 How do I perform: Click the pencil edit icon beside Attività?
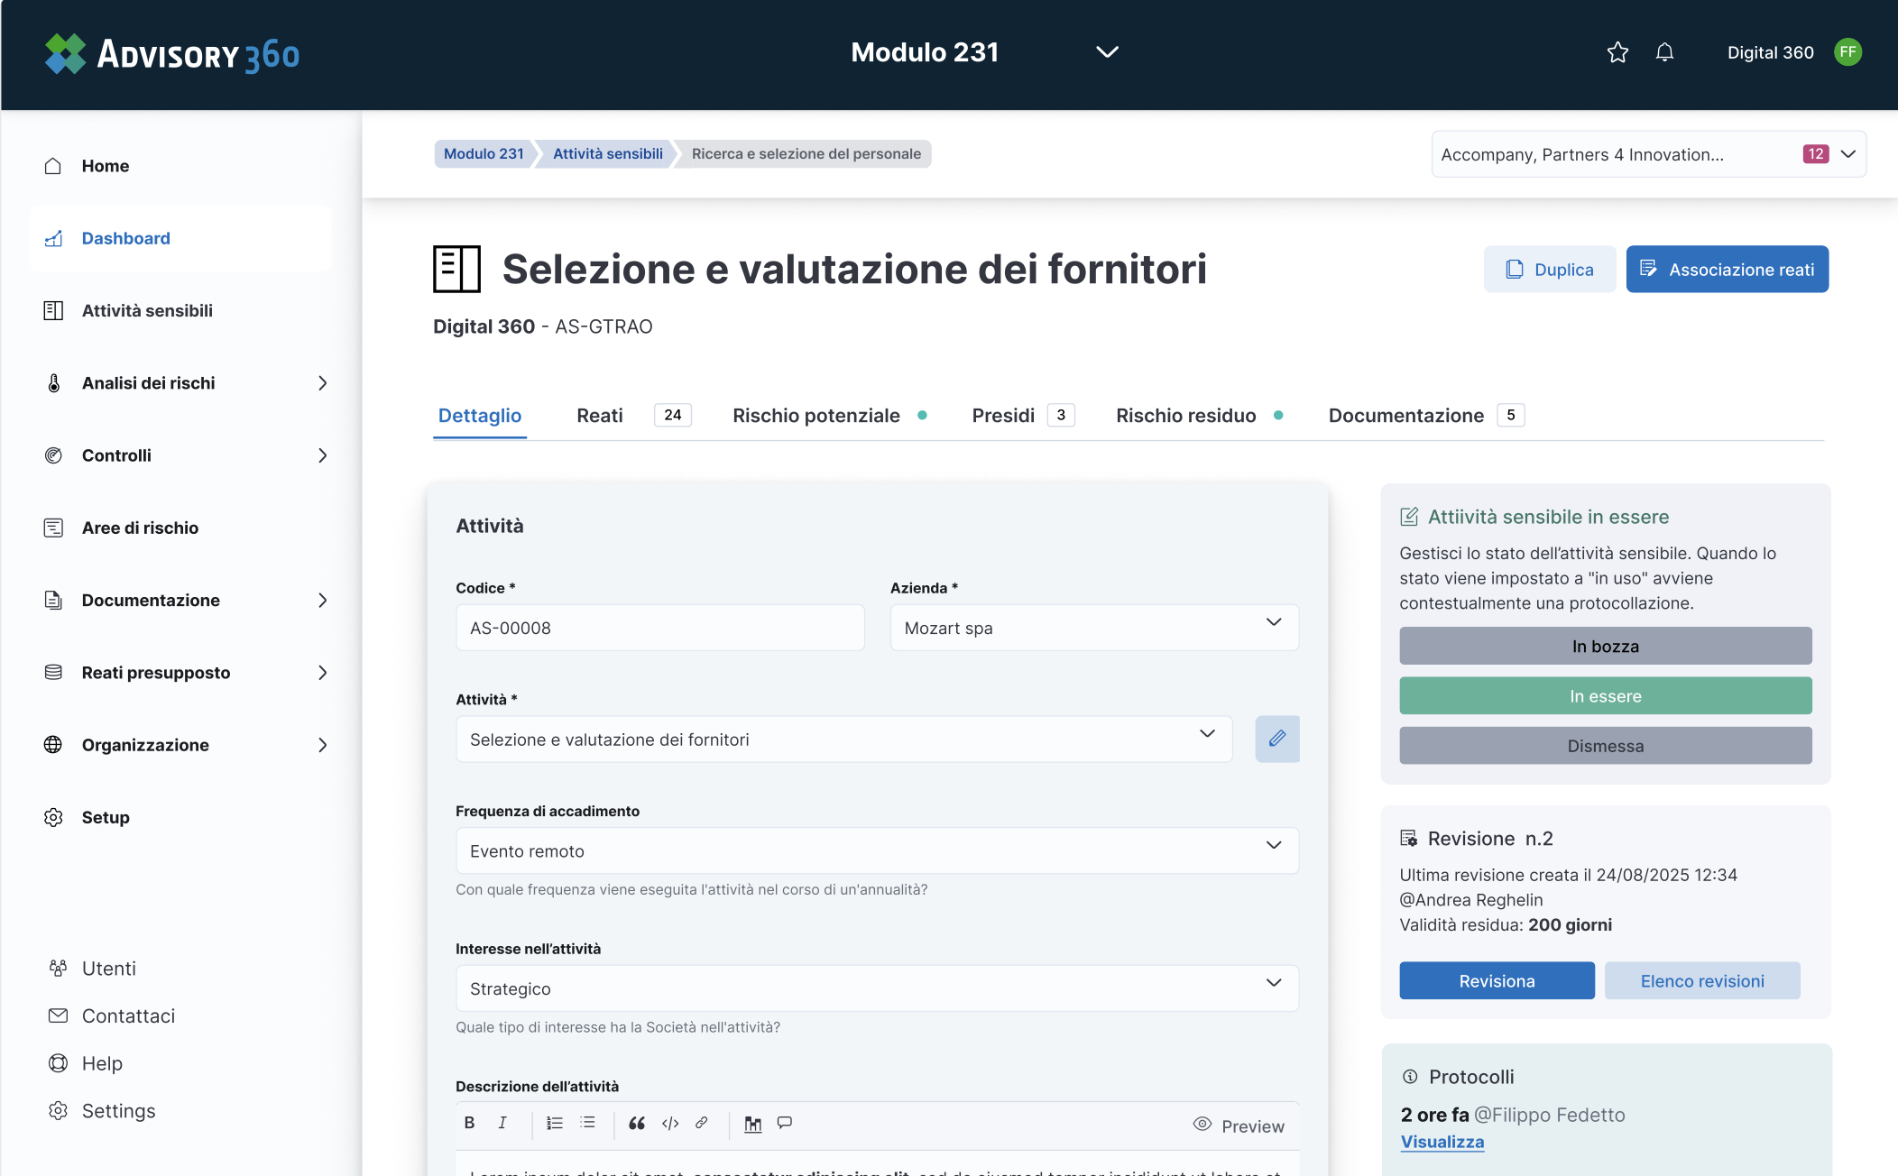point(1276,739)
